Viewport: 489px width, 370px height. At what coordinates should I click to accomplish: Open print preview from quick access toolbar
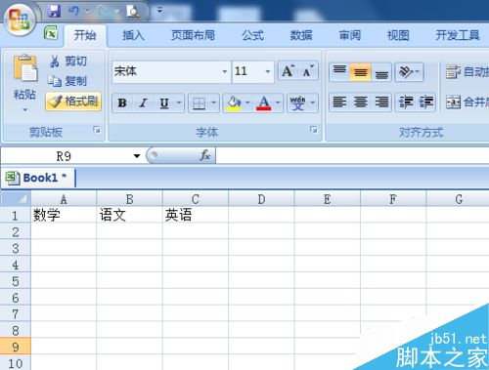[x=133, y=12]
